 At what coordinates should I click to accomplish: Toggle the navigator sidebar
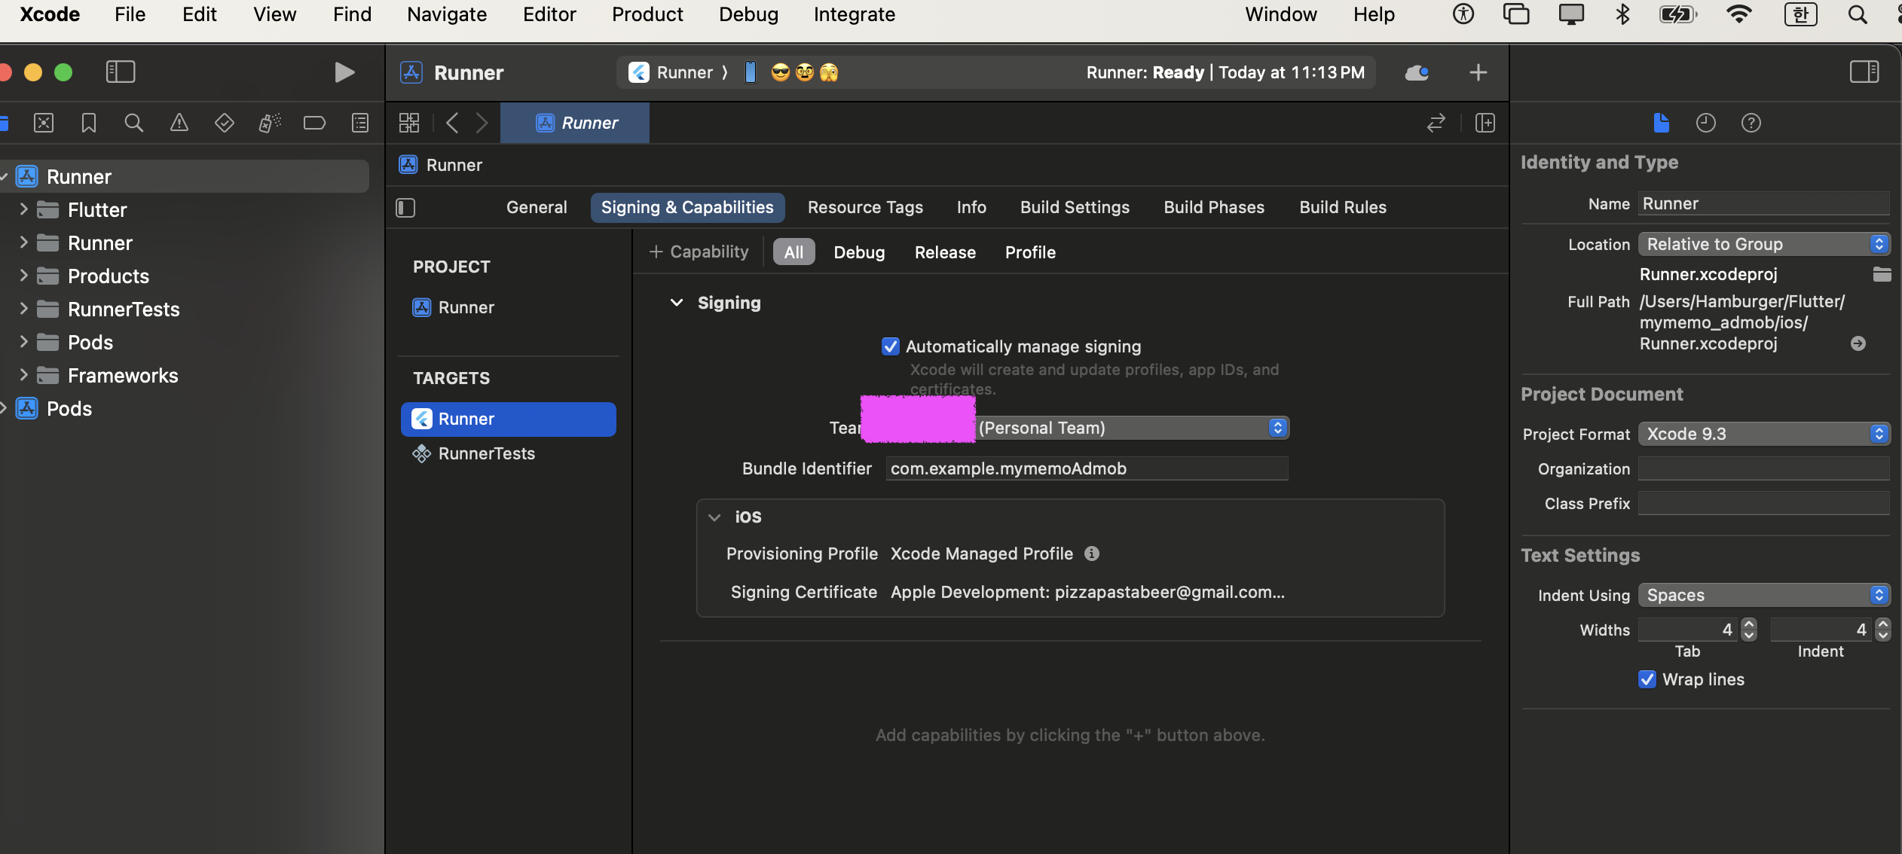(121, 72)
